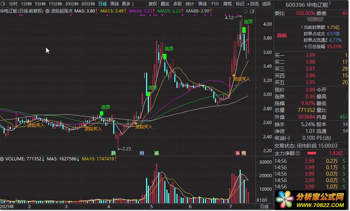Click the 外盘 303684 value
350x211 pixels.
(306, 117)
